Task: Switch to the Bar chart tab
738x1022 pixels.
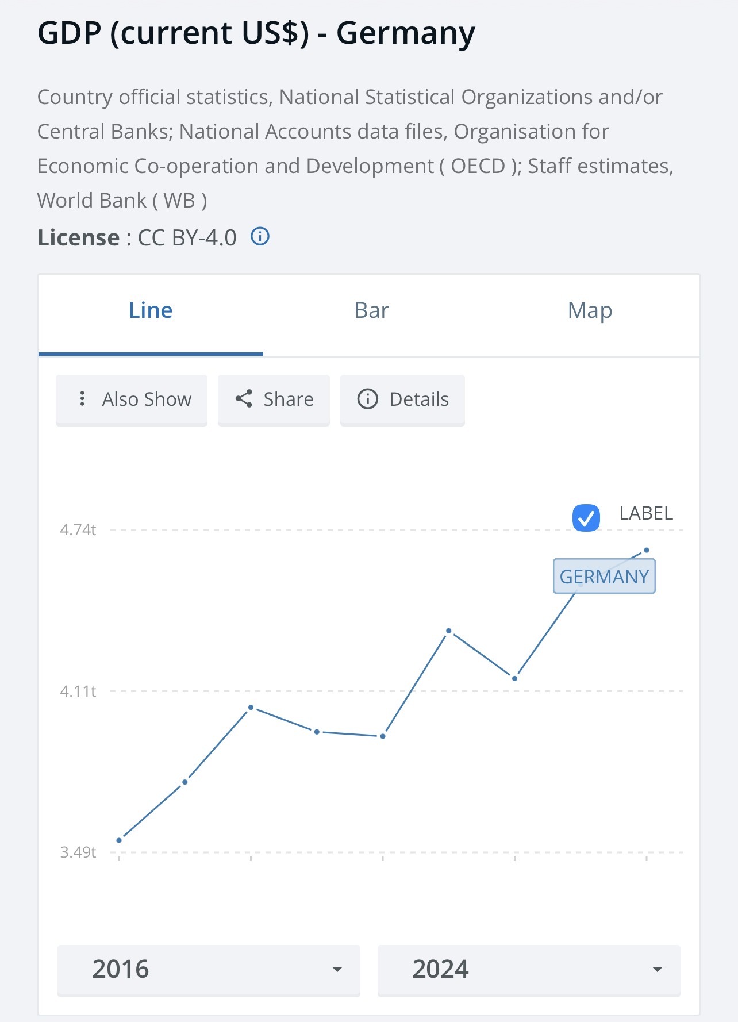Action: tap(372, 311)
